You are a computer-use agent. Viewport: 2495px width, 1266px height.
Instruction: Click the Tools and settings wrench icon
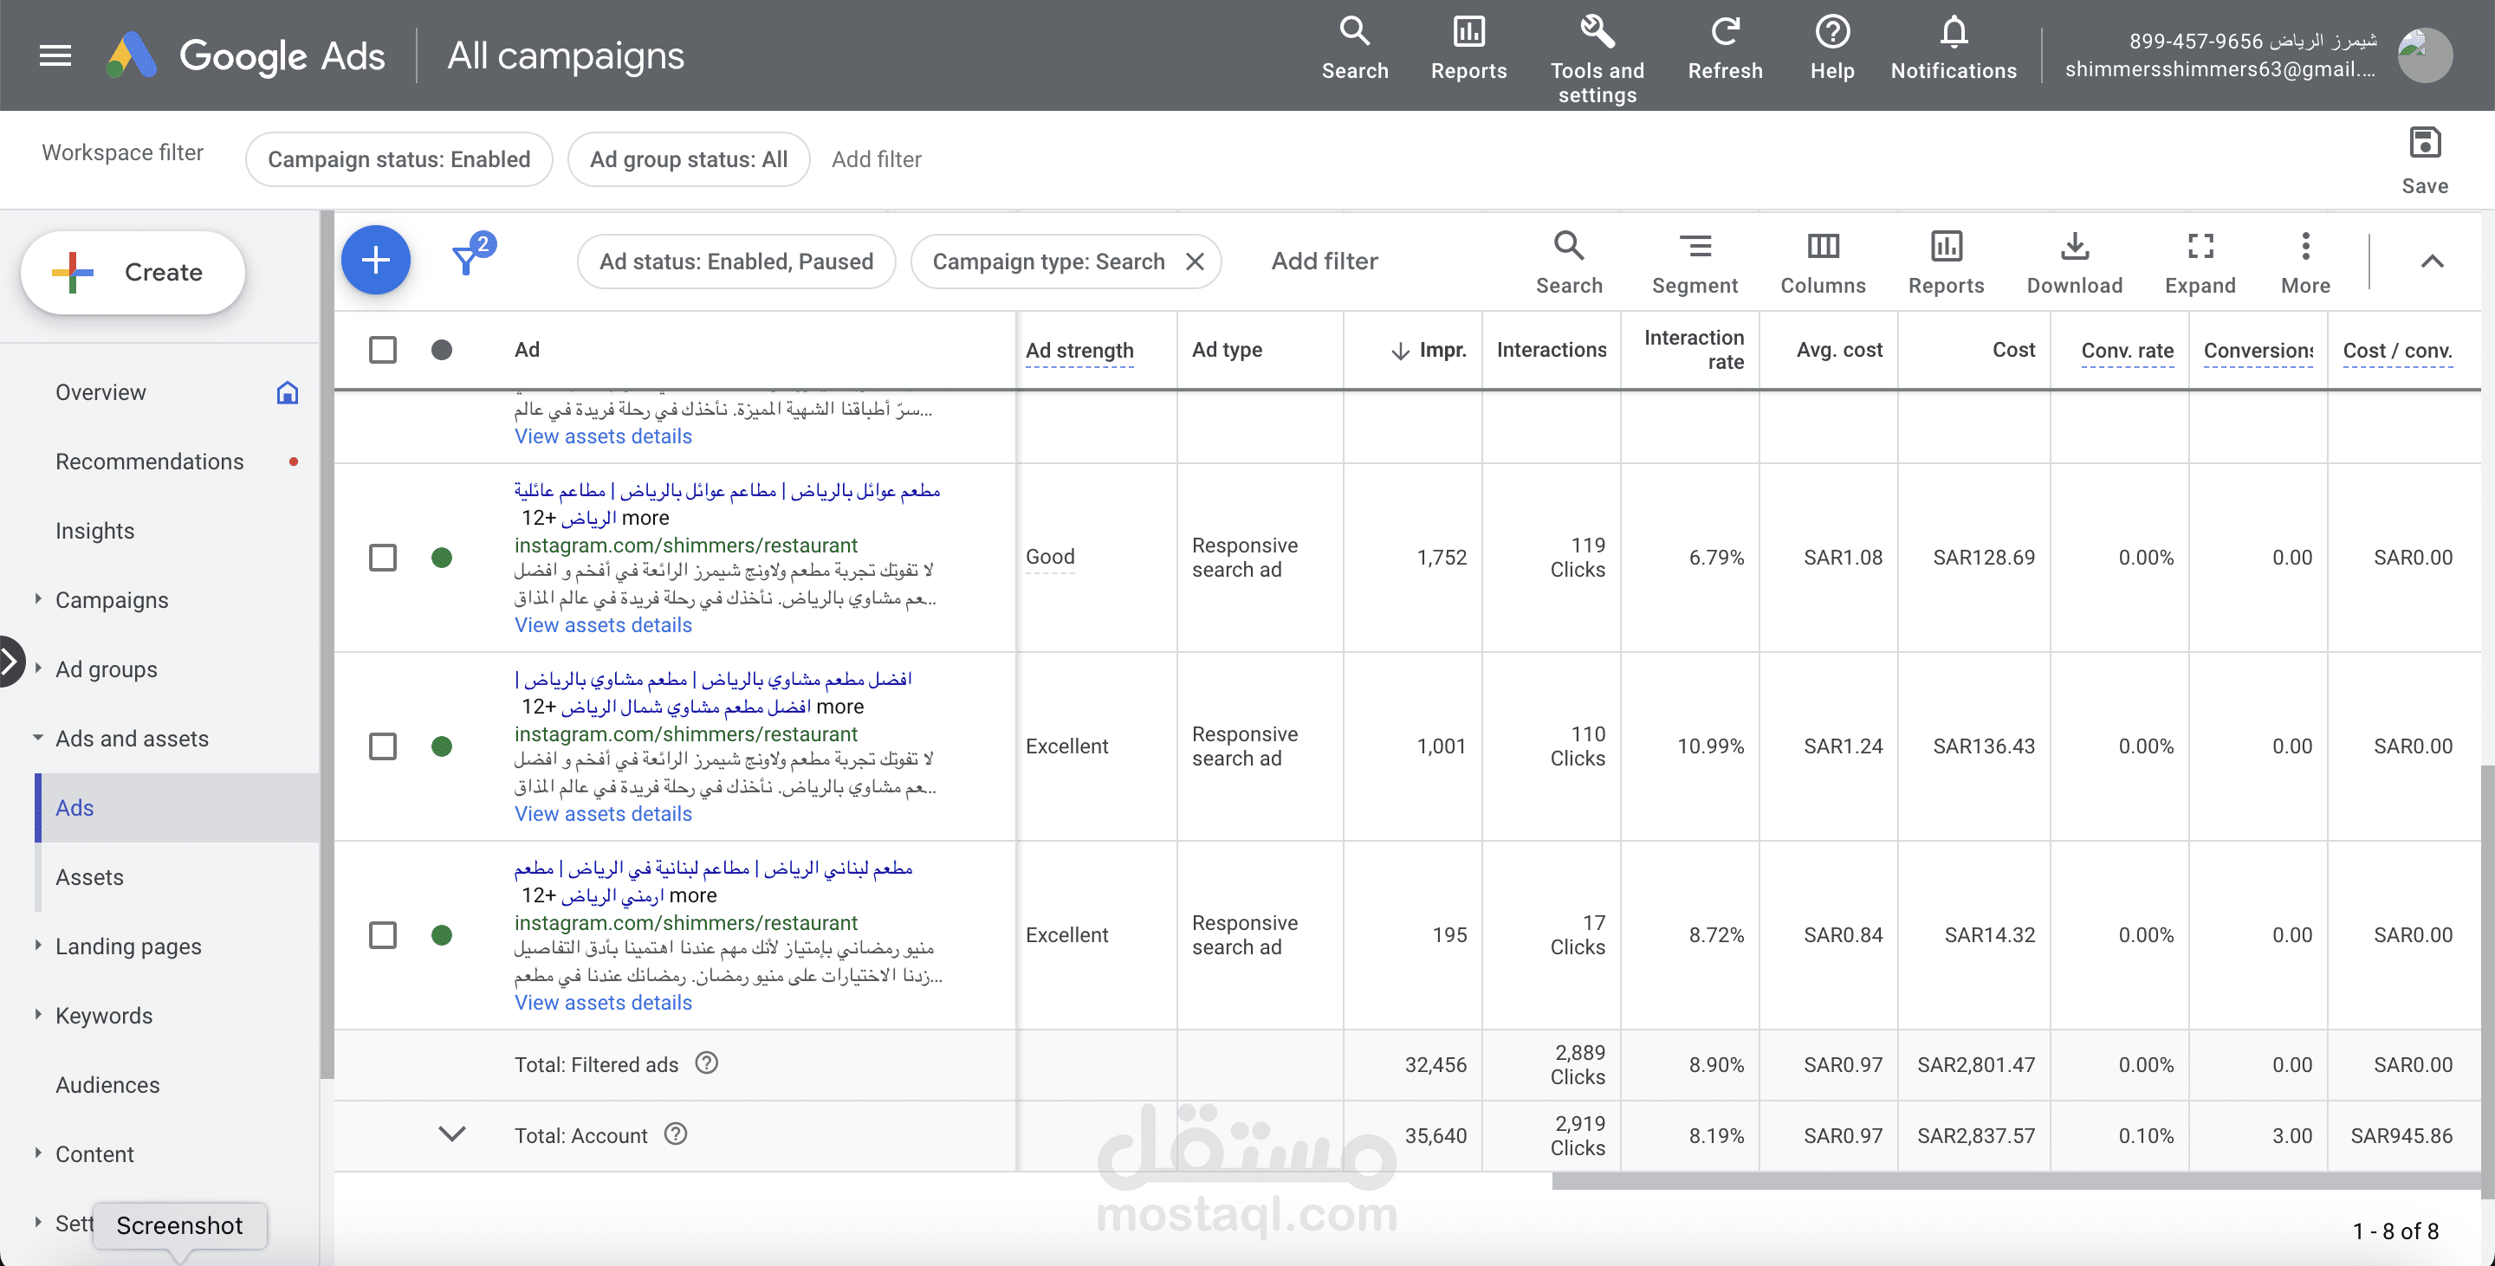(1596, 33)
